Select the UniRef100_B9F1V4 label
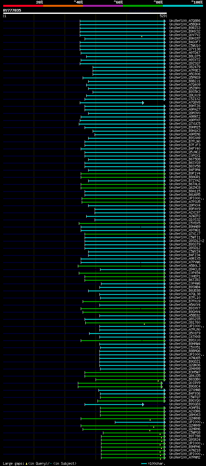The height and width of the screenshot is (466, 206). click(185, 174)
